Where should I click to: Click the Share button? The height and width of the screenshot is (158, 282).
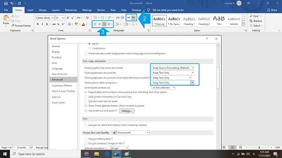tap(272, 10)
